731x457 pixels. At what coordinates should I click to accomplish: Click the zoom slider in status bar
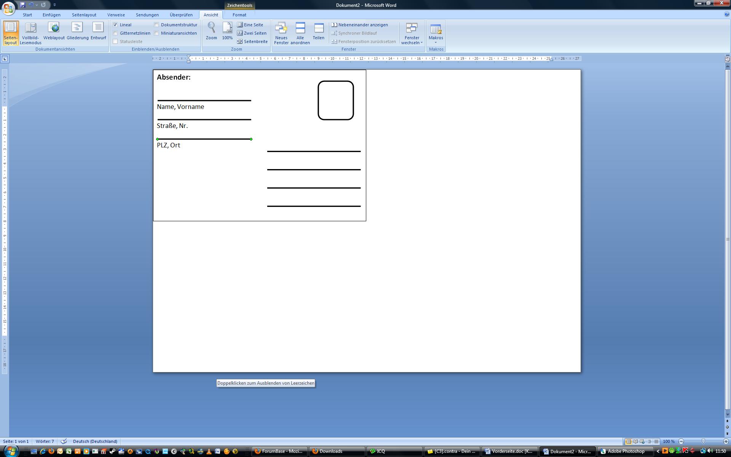click(703, 441)
